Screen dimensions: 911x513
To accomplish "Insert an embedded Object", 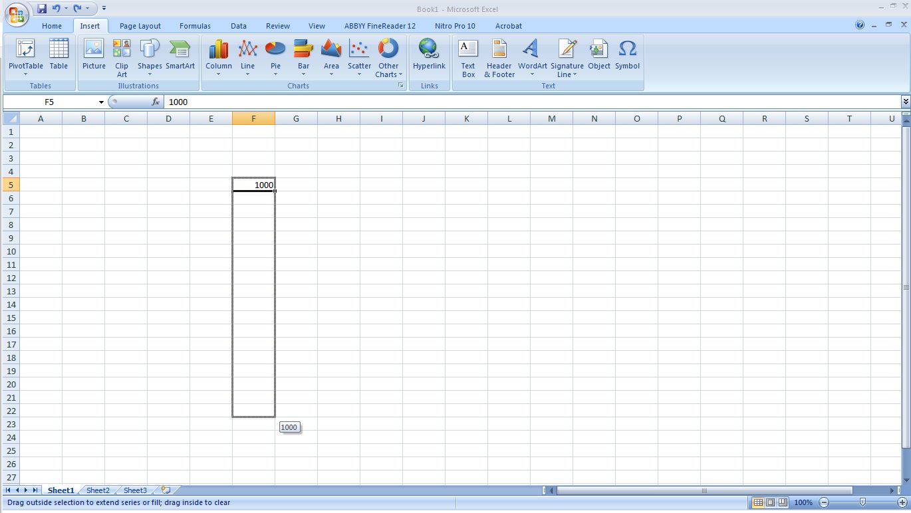I will [x=598, y=56].
